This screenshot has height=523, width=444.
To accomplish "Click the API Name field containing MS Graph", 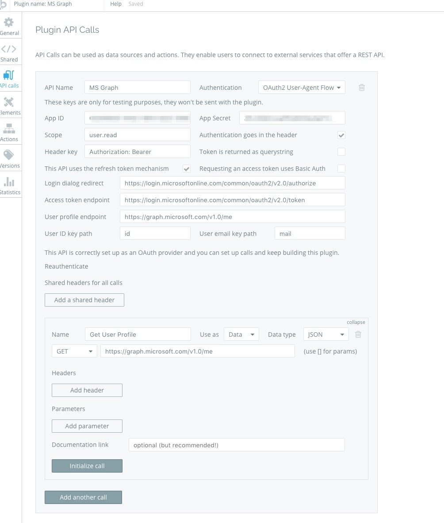I will (138, 88).
